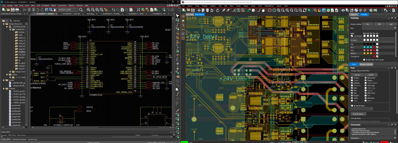Click the Global visibility Last button
The width and height of the screenshot is (398, 143).
390,24
